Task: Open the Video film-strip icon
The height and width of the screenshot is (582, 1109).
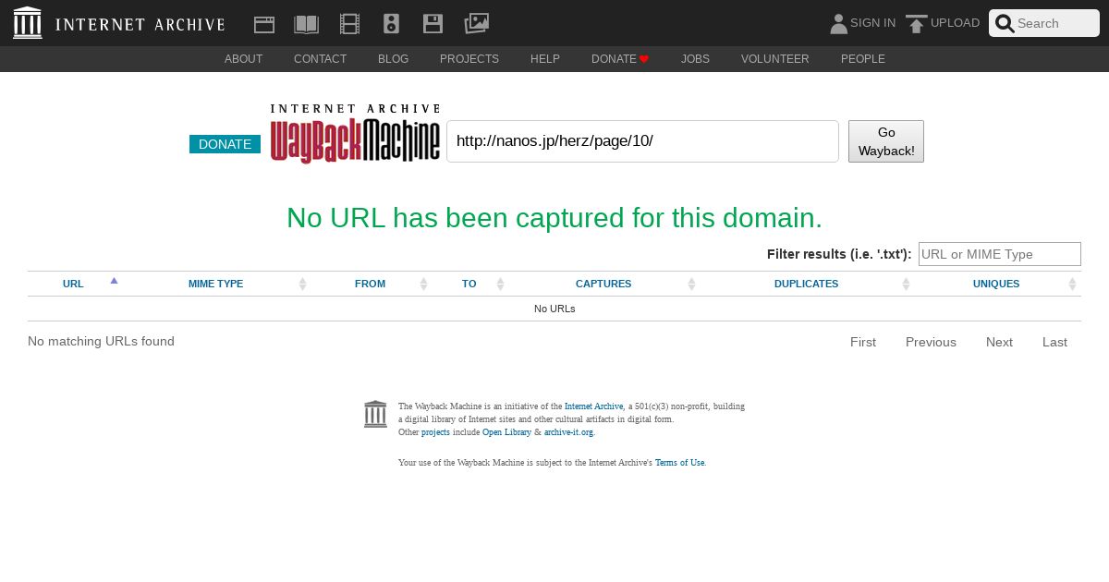Action: pos(349,24)
